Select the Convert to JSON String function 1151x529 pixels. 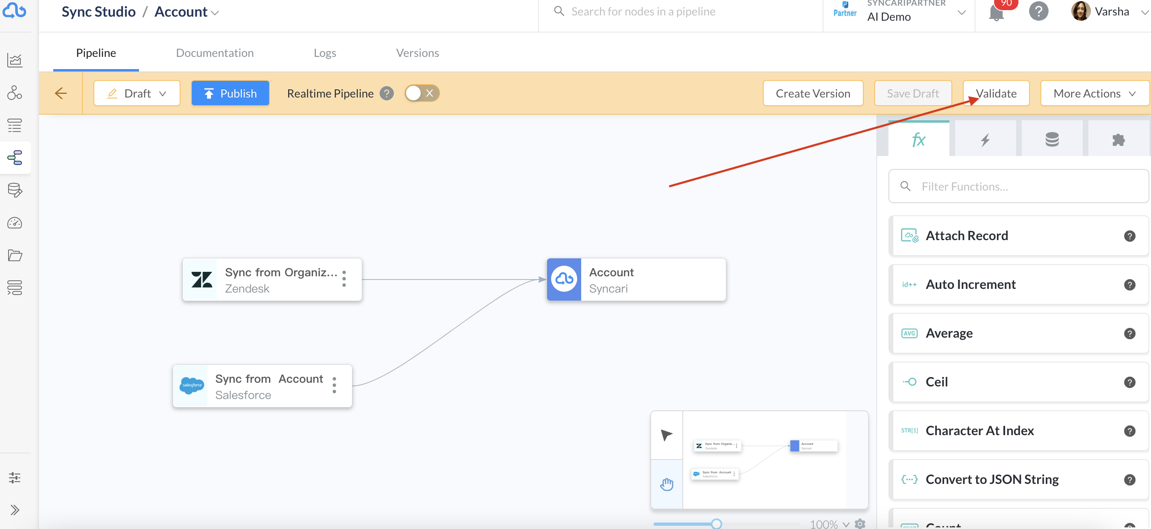coord(1018,479)
